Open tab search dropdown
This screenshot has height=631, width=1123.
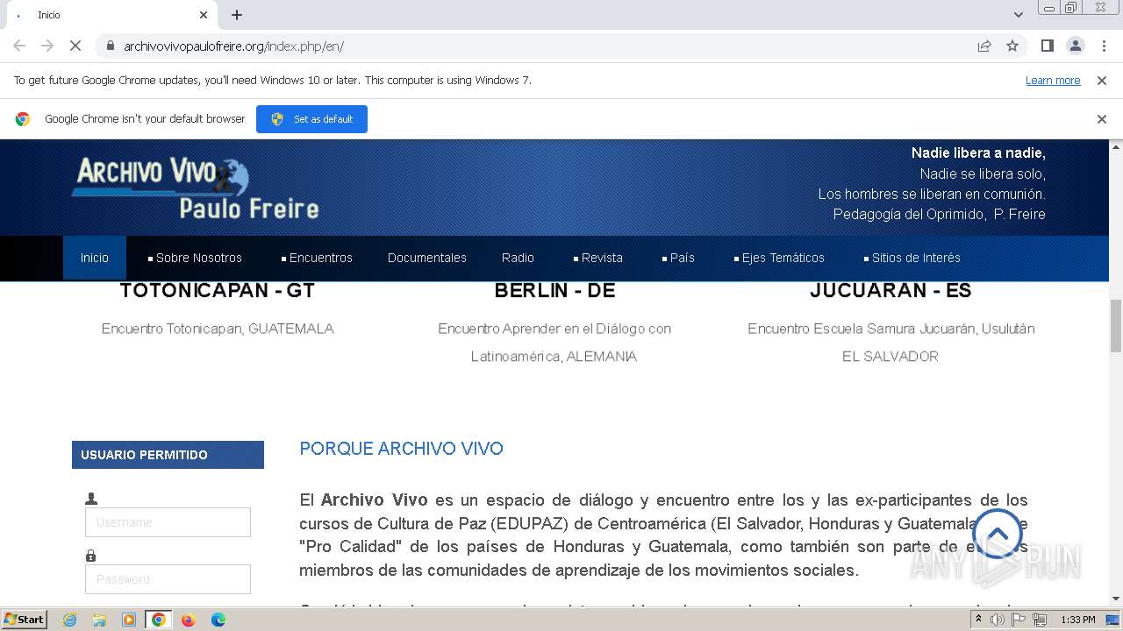pos(1019,15)
